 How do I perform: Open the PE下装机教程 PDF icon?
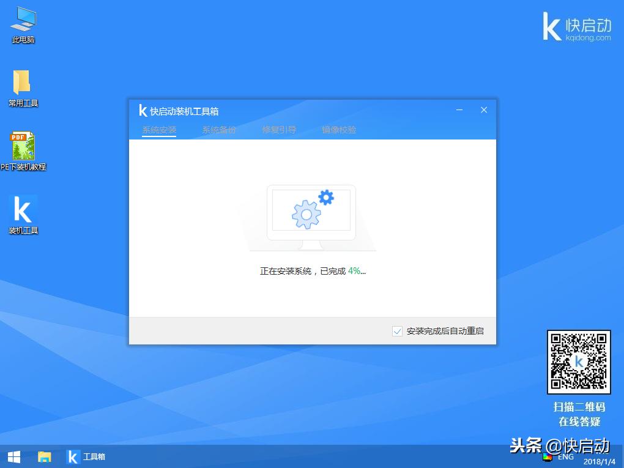point(22,147)
